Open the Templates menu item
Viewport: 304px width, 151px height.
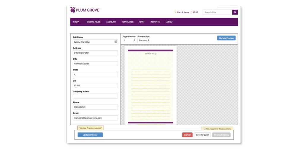[x=128, y=22]
